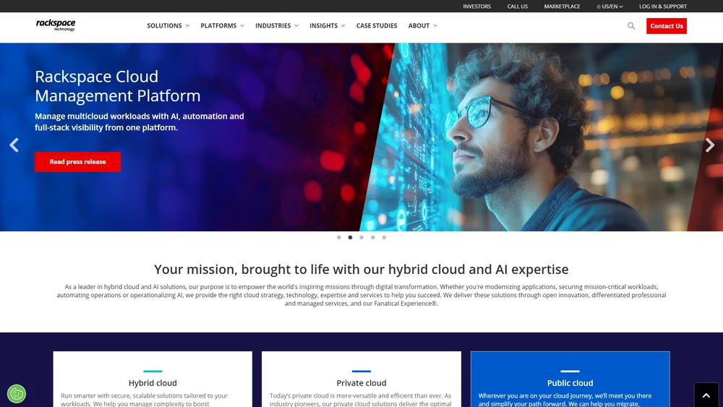Click Call Us in top bar
723x407 pixels.
[518, 7]
